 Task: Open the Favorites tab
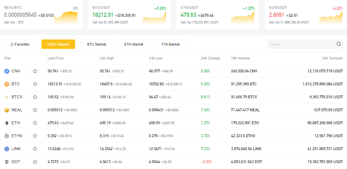pyautogui.click(x=20, y=44)
